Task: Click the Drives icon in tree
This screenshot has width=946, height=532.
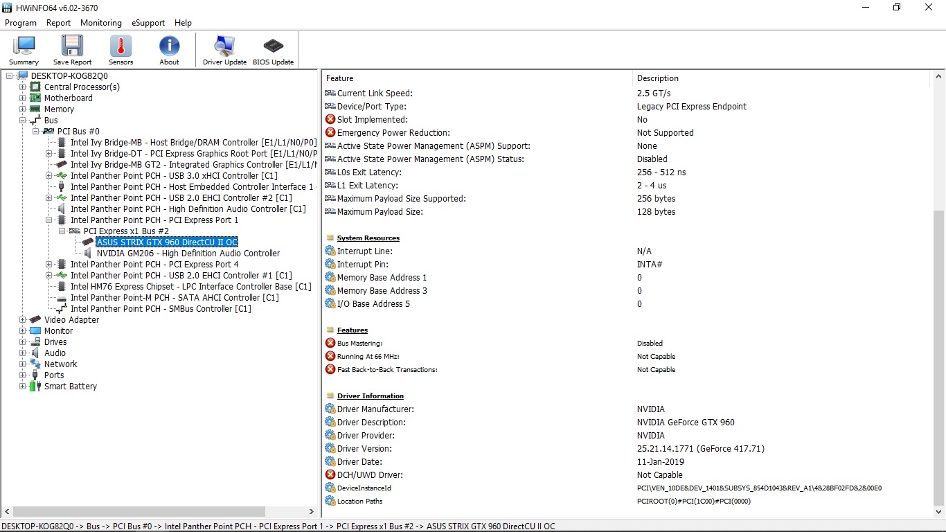Action: click(x=35, y=342)
